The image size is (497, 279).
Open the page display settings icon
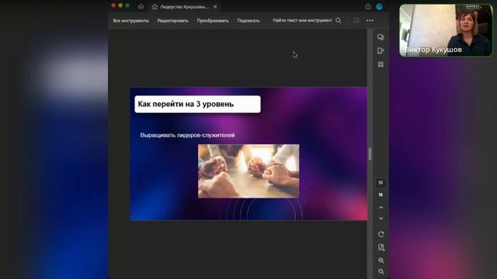click(x=381, y=247)
